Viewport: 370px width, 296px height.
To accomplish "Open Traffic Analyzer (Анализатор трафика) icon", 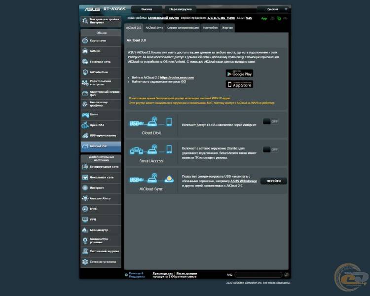I will coord(85,104).
